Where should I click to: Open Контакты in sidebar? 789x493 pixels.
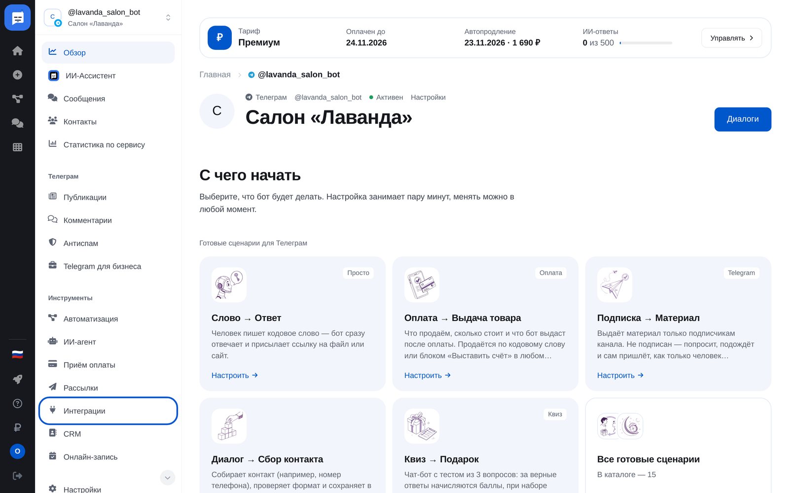(x=108, y=122)
